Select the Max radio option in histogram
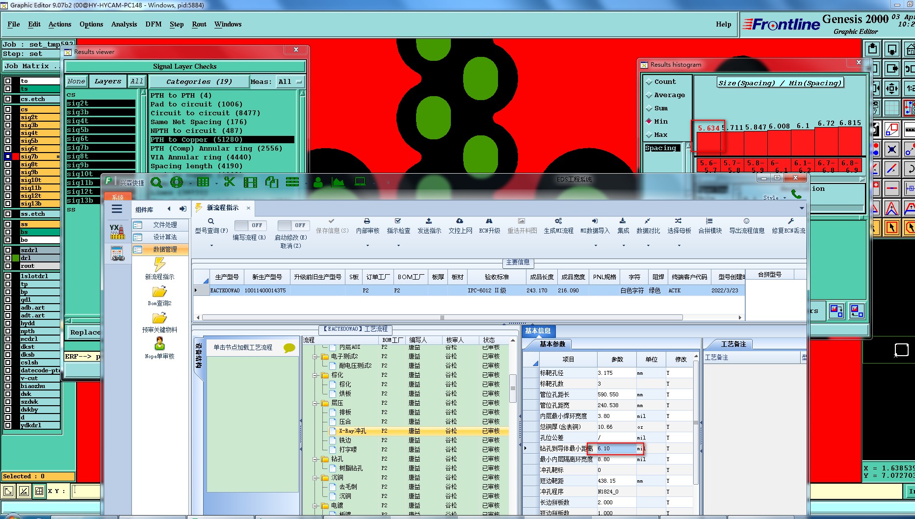The image size is (915, 519). [649, 135]
